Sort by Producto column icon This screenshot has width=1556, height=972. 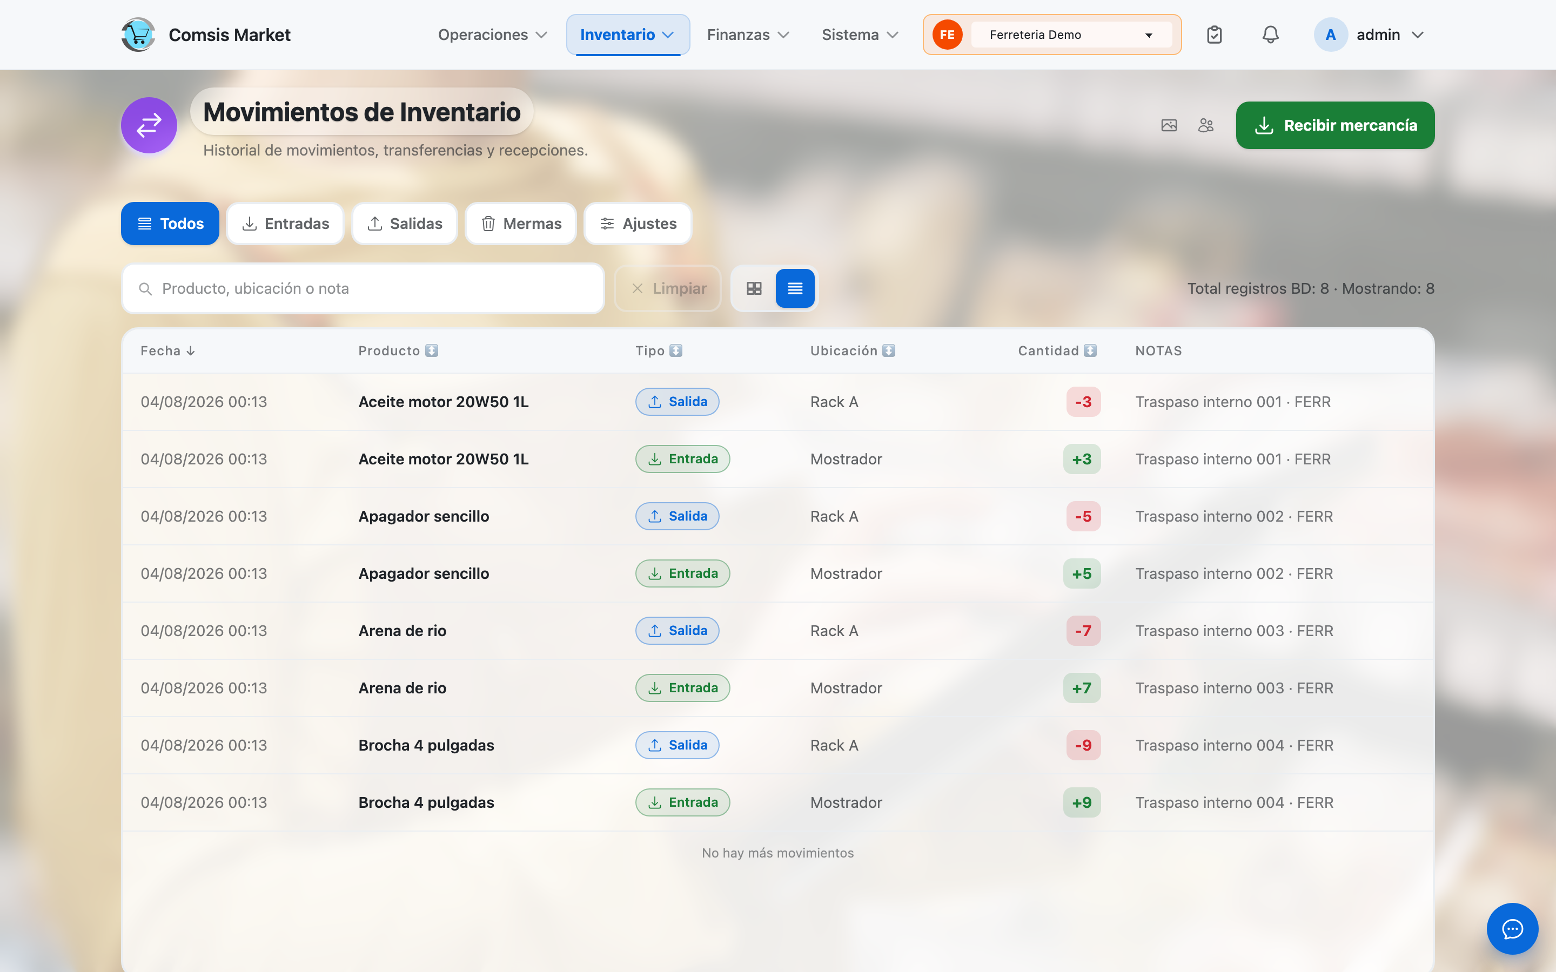pyautogui.click(x=432, y=350)
